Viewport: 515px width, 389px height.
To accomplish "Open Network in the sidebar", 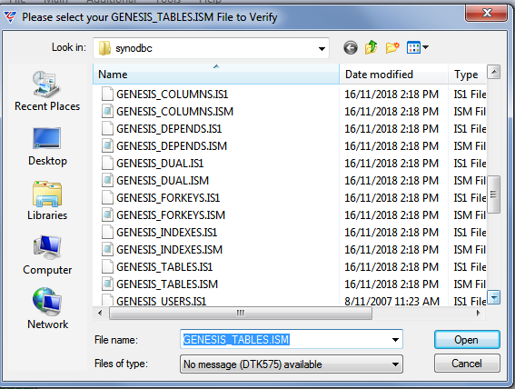I will 47,308.
